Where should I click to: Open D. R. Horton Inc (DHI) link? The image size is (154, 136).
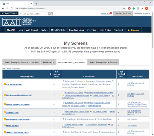tap(14, 85)
